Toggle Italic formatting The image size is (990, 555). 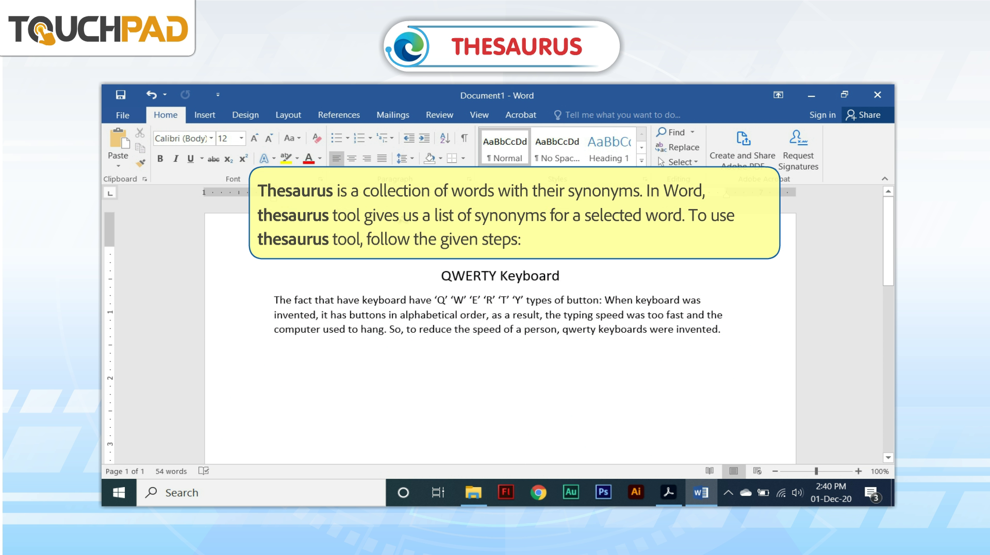175,159
